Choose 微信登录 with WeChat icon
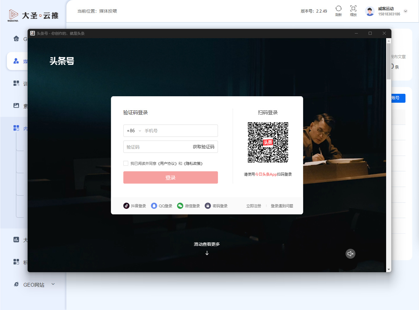Screen dimensions: 419x310 [x=188, y=206]
